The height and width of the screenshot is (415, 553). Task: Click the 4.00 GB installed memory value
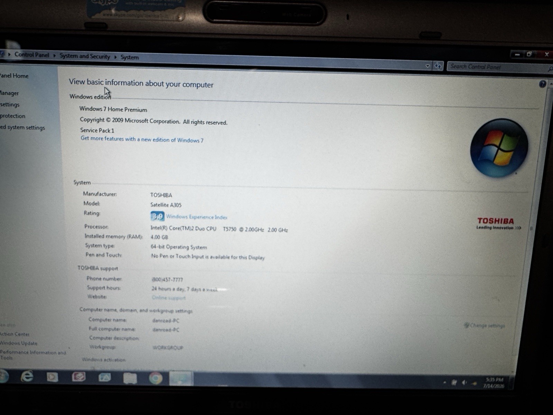click(x=159, y=237)
